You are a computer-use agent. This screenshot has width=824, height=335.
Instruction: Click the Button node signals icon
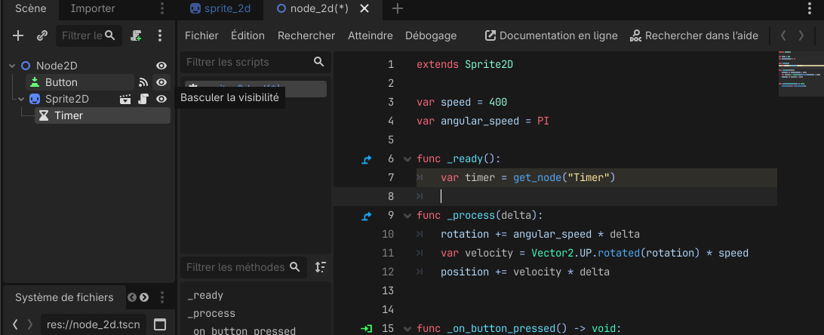point(143,82)
